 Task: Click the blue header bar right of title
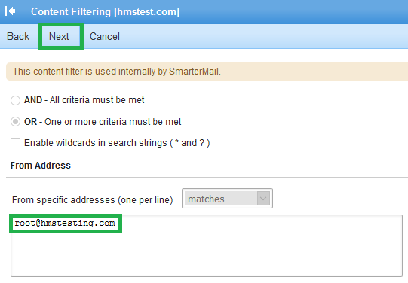(x=294, y=12)
